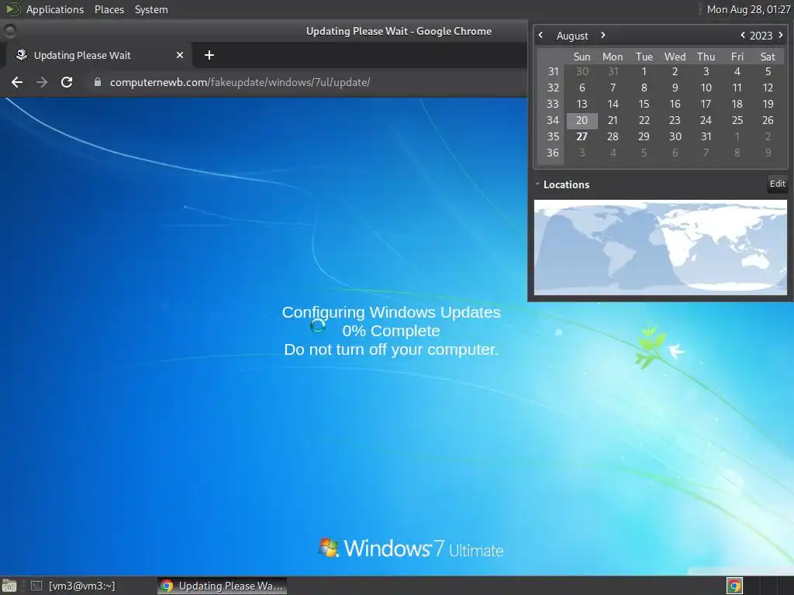Click Chrome tray icon in bottom panel
This screenshot has width=794, height=595.
pos(735,586)
